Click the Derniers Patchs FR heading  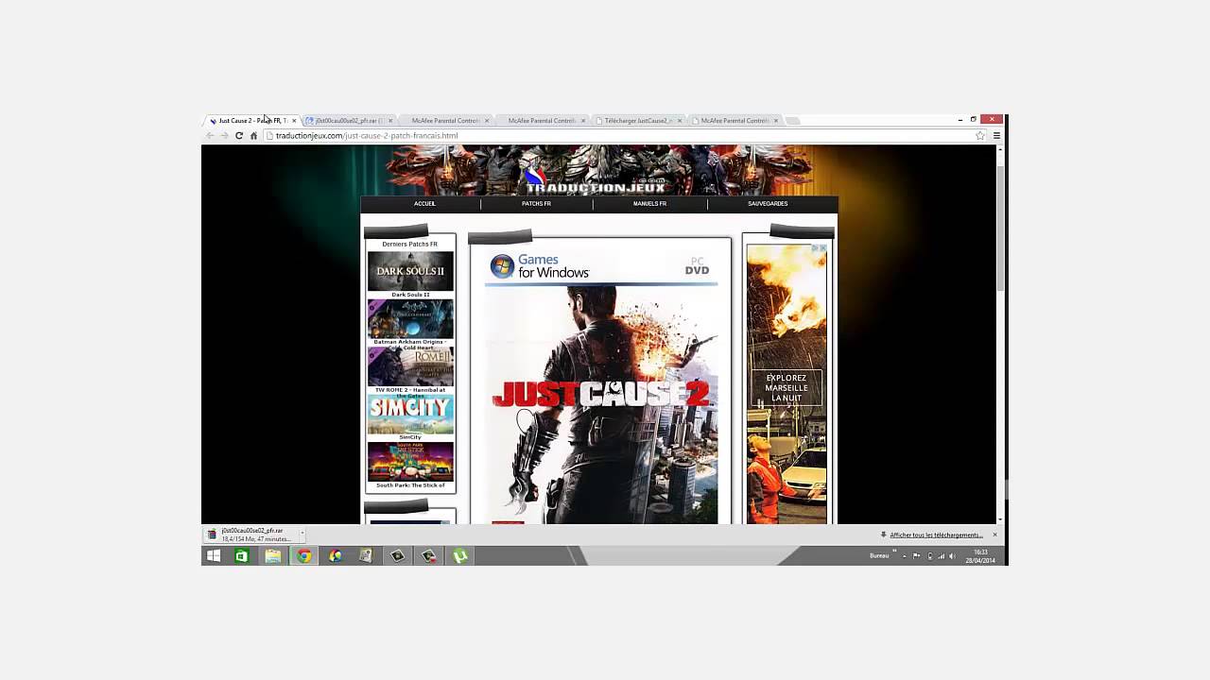410,245
